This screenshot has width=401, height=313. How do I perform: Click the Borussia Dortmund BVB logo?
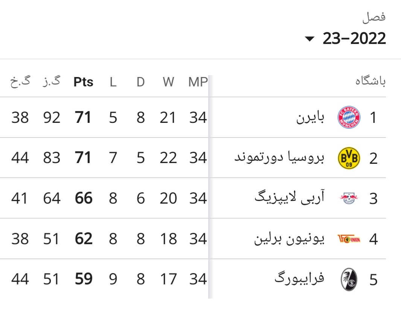pyautogui.click(x=349, y=158)
